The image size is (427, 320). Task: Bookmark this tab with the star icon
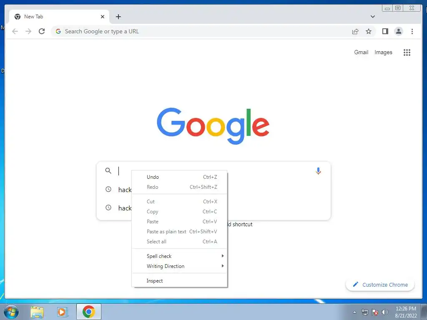(369, 31)
